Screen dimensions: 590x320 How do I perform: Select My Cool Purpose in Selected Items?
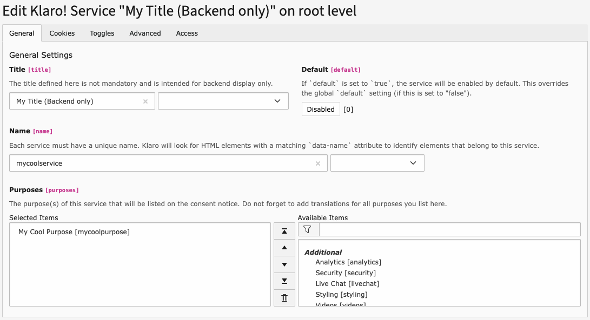pyautogui.click(x=74, y=232)
